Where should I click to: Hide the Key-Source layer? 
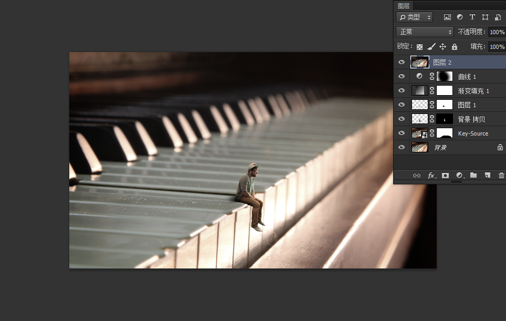click(x=402, y=133)
